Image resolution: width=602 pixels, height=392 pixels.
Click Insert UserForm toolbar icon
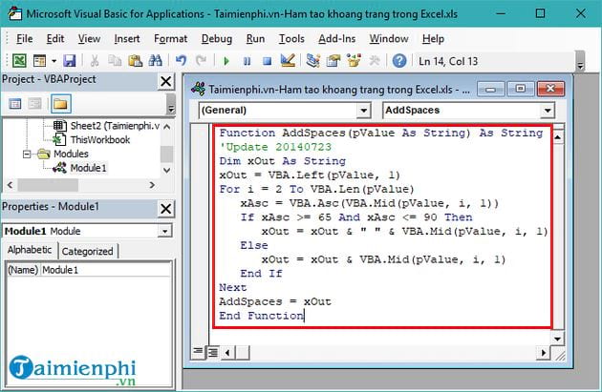click(x=39, y=60)
